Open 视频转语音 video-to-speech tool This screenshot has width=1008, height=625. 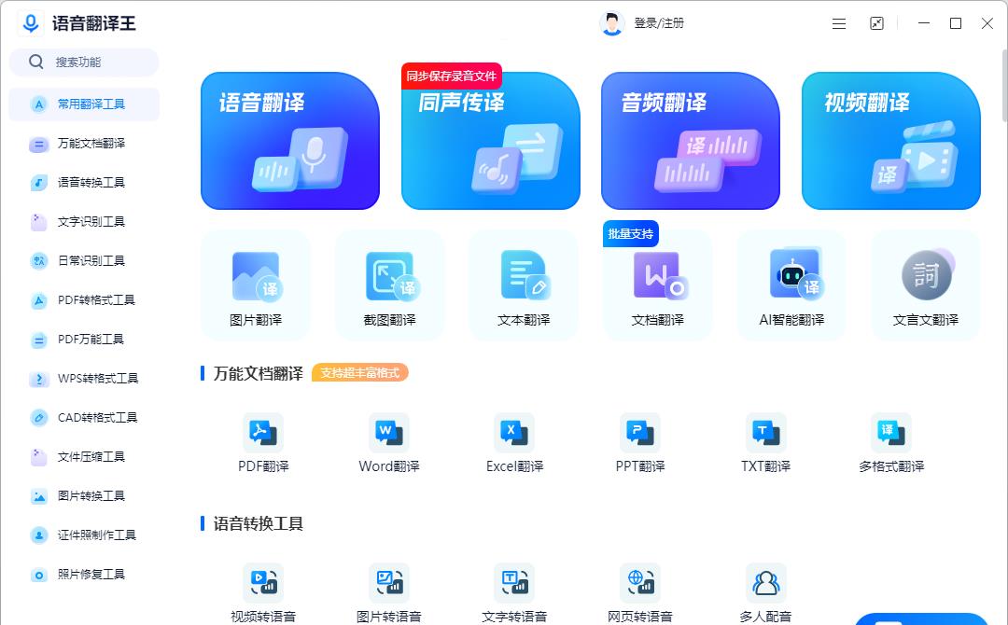(x=263, y=588)
